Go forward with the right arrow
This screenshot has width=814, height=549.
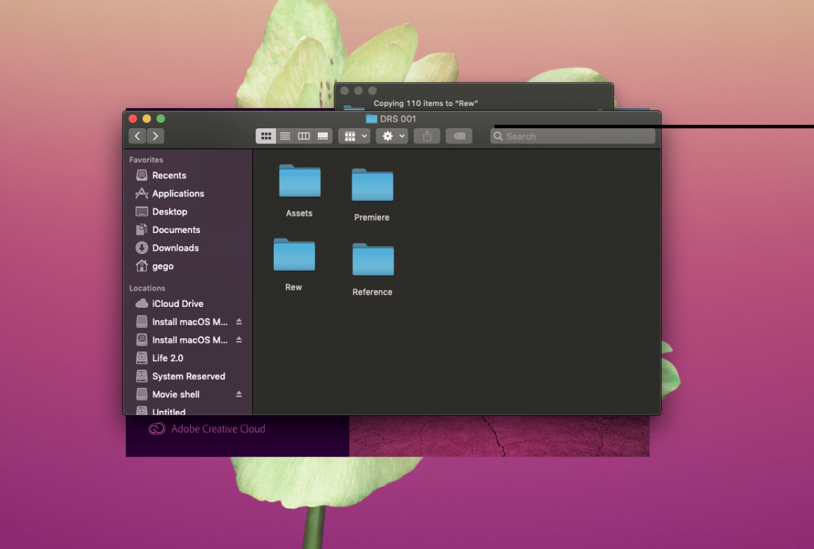(x=155, y=136)
